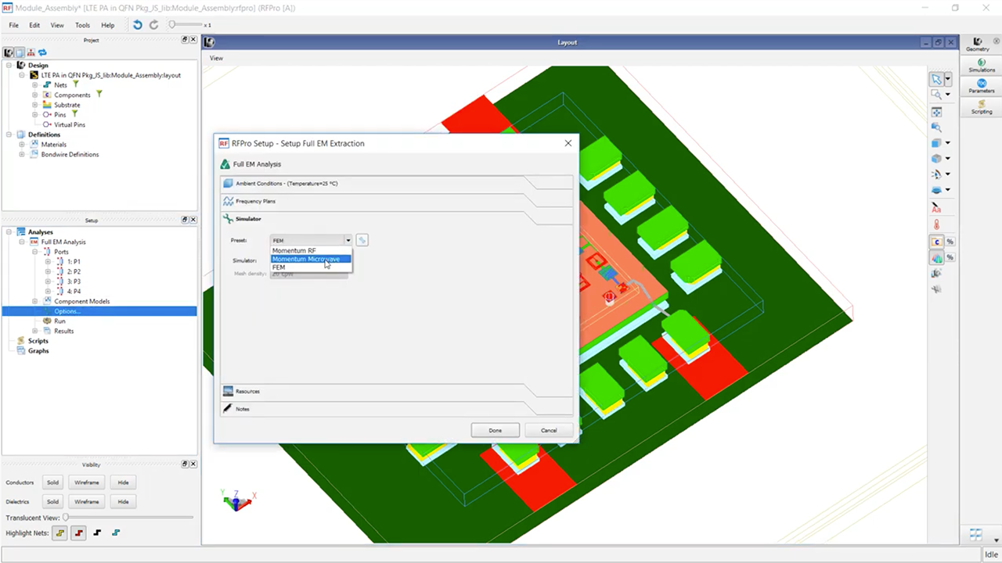Click the Done button in RFPro Setup
Screen dimensions: 1002x563
(495, 430)
